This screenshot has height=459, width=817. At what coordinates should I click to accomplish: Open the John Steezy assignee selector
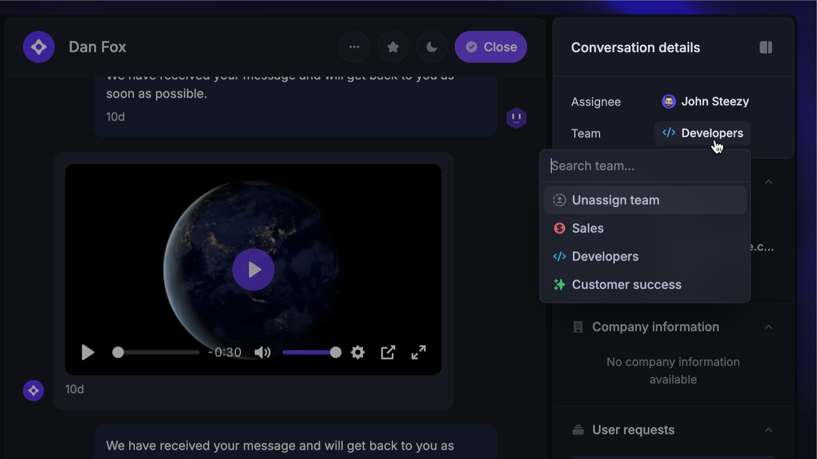point(705,102)
